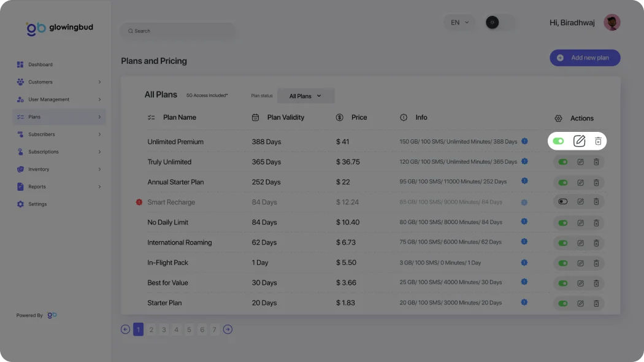Switch the dark mode theme slider

500,23
